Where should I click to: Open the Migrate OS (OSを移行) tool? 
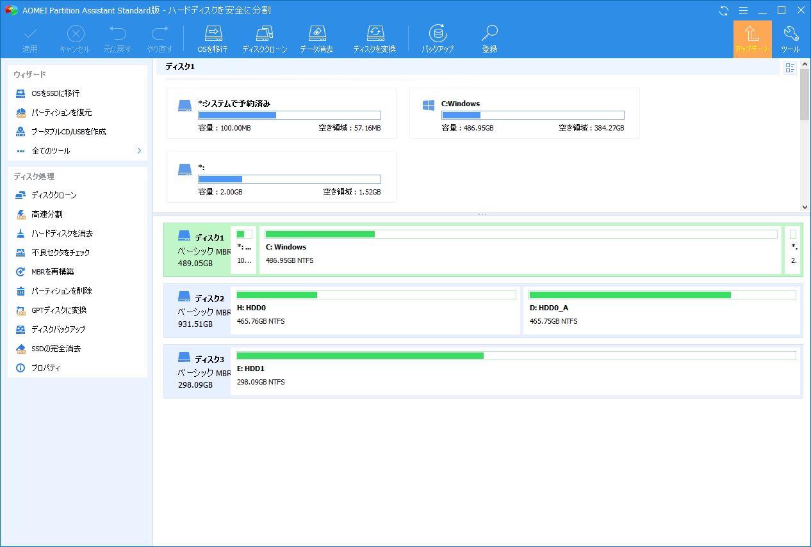(x=213, y=39)
